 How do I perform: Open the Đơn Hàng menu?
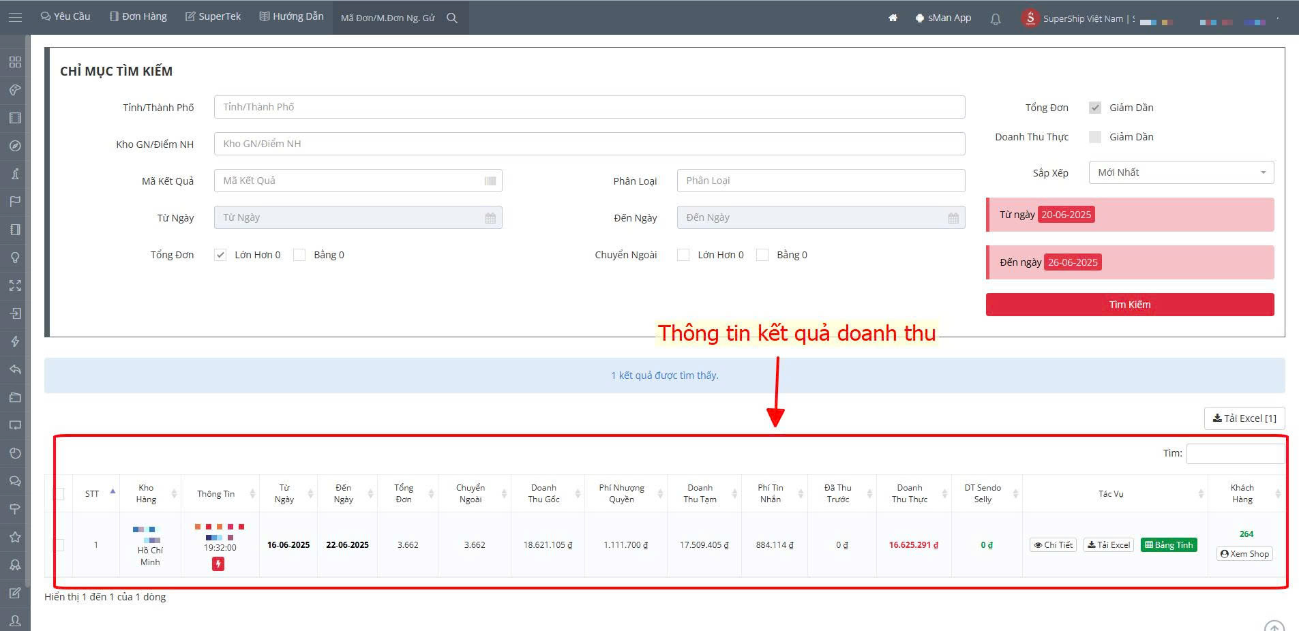pyautogui.click(x=138, y=16)
